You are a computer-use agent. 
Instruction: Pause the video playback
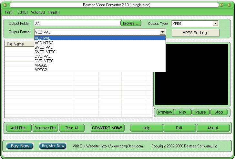[200, 112]
